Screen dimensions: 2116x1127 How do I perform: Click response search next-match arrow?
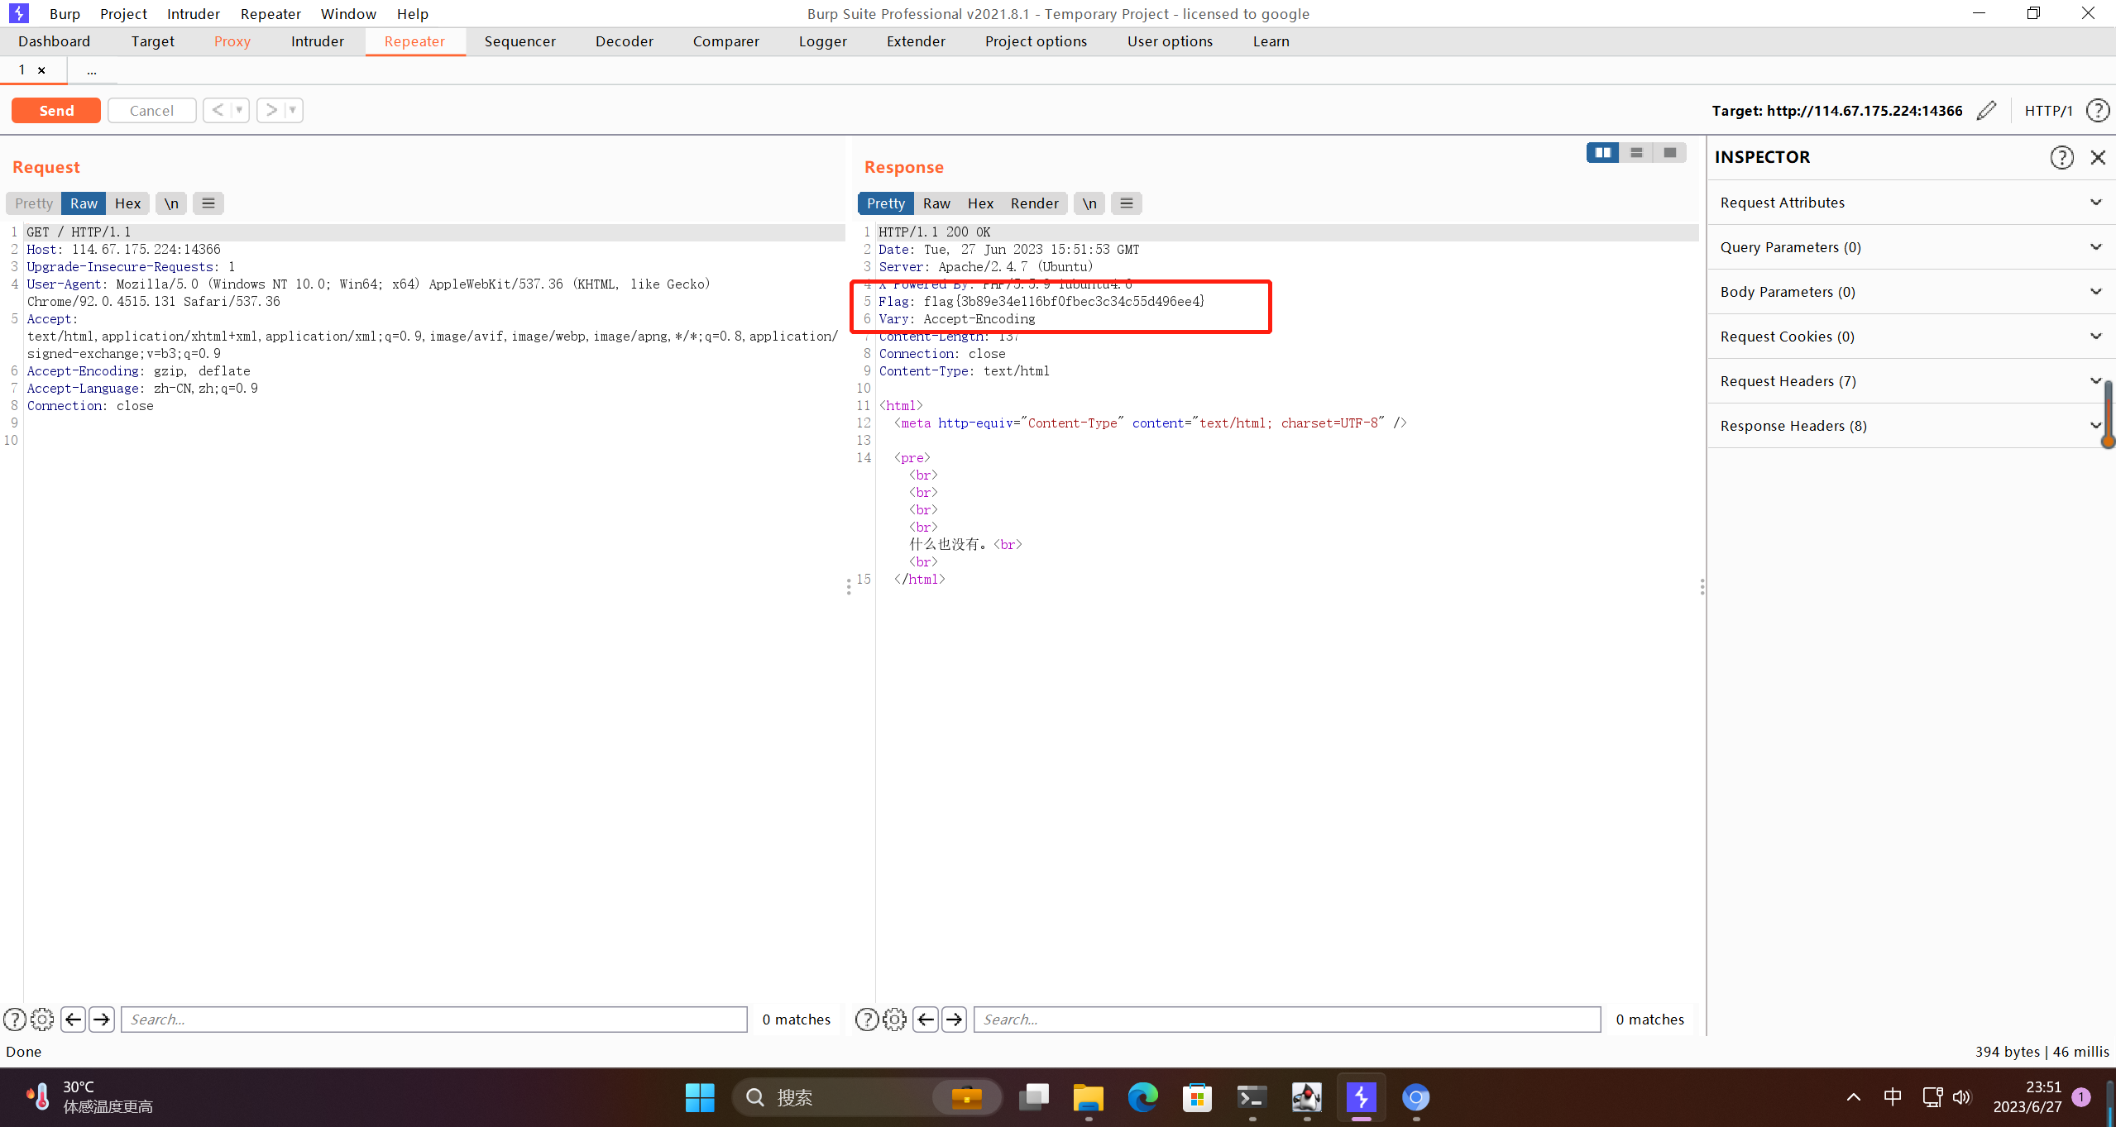click(x=954, y=1020)
